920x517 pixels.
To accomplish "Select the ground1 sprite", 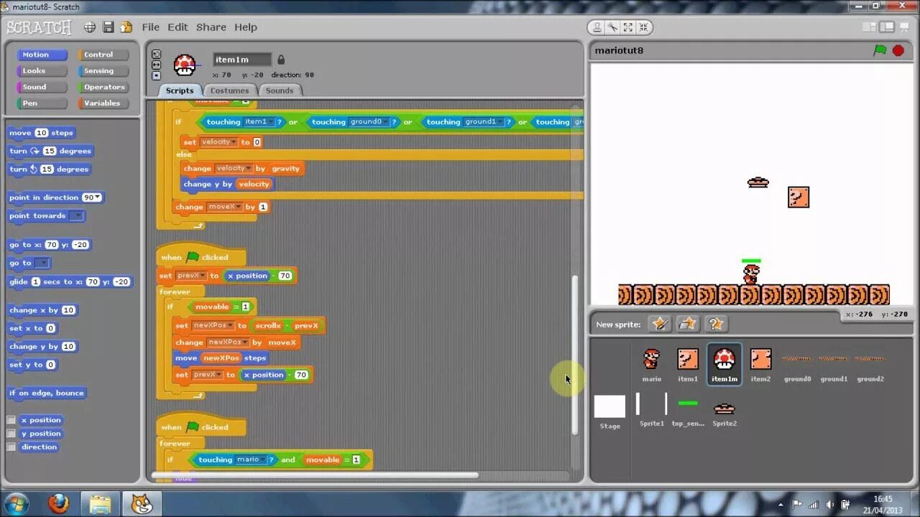I will pyautogui.click(x=834, y=364).
